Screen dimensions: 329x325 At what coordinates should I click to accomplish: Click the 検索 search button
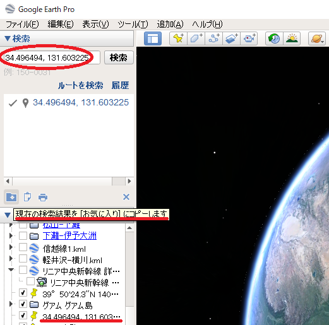tap(119, 57)
